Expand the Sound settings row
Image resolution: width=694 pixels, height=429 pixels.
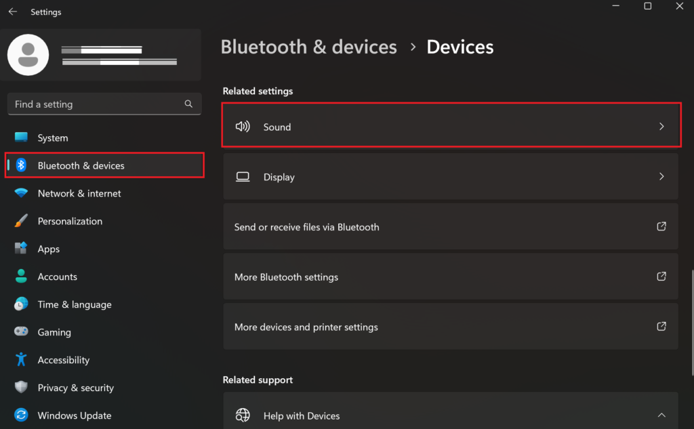point(661,127)
